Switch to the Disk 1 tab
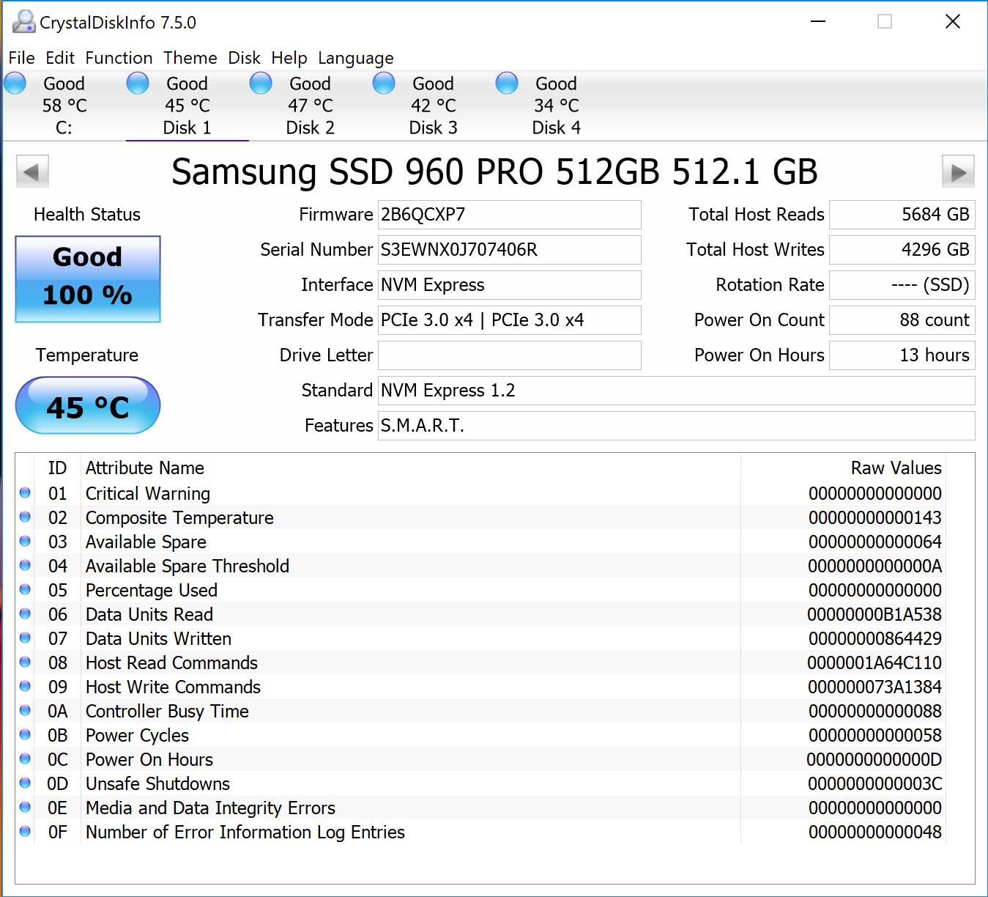The height and width of the screenshot is (897, 988). (x=187, y=106)
